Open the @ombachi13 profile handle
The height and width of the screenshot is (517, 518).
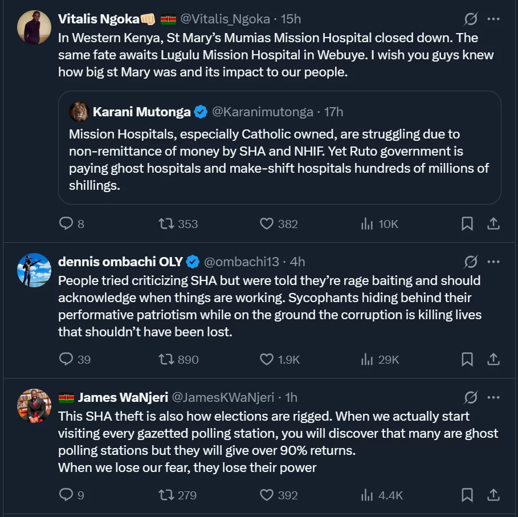[x=242, y=262]
